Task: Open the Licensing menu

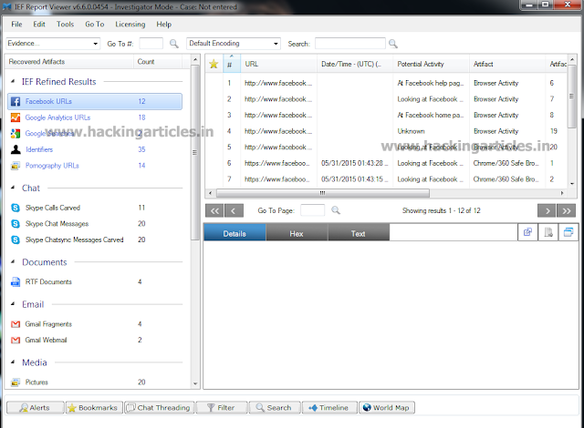Action: (x=130, y=25)
